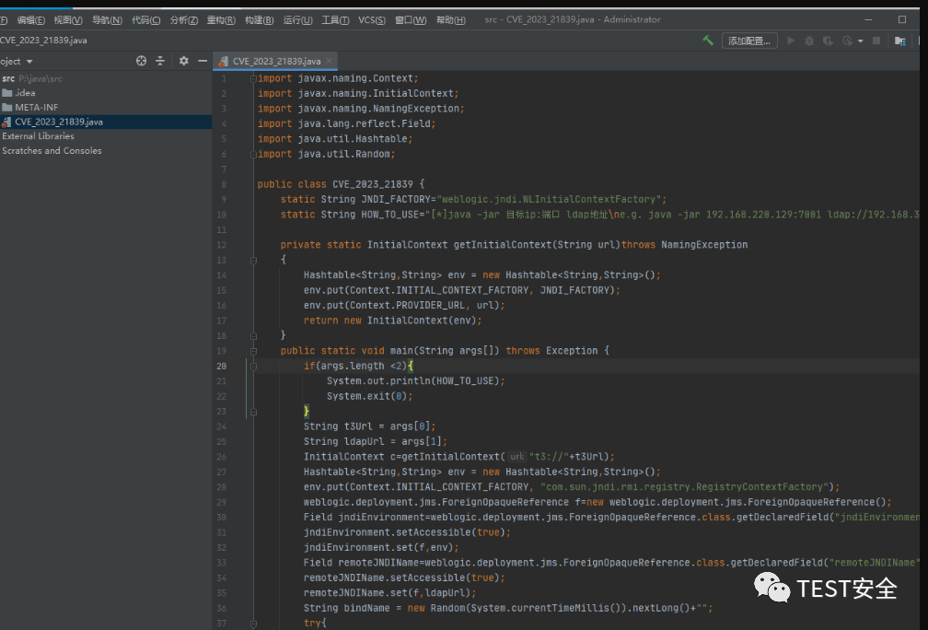This screenshot has height=630, width=928.
Task: Open Project Structure folder icon
Action: (x=899, y=41)
